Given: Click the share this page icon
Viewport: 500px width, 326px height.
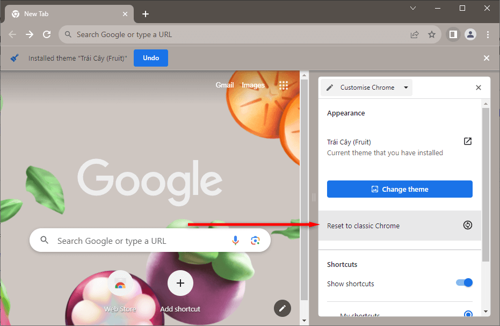Looking at the screenshot, I should 415,34.
